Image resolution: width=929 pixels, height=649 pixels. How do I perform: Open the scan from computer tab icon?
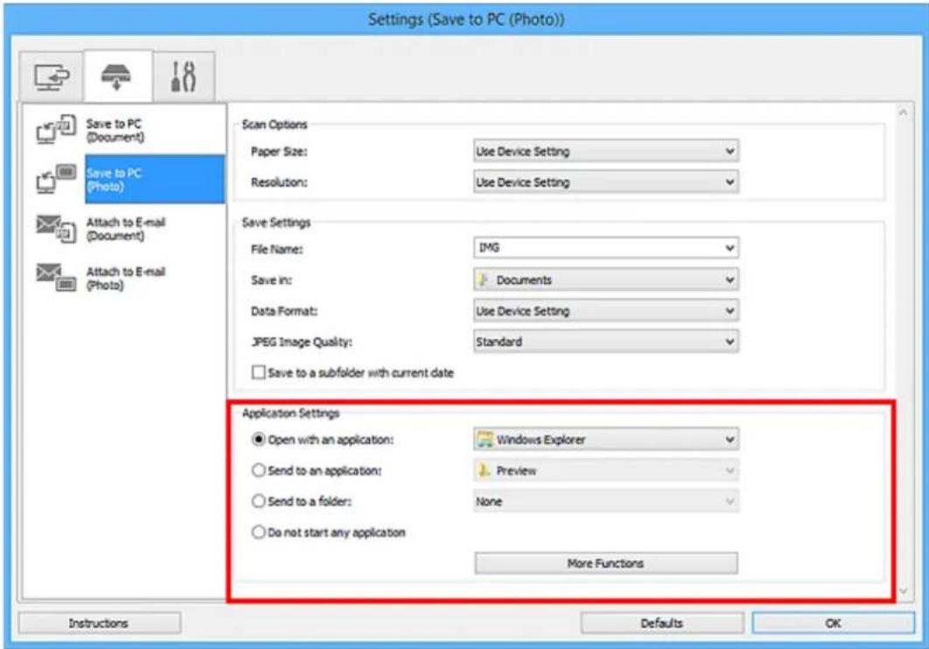pyautogui.click(x=52, y=78)
